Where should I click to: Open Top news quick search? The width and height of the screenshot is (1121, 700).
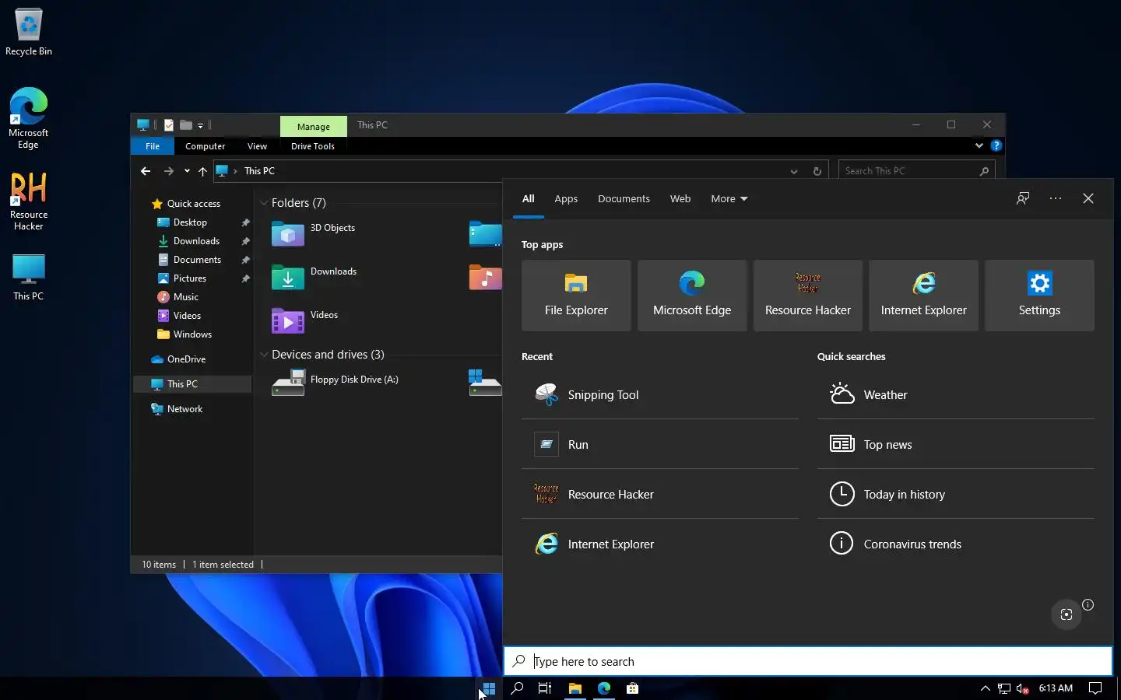coord(956,444)
